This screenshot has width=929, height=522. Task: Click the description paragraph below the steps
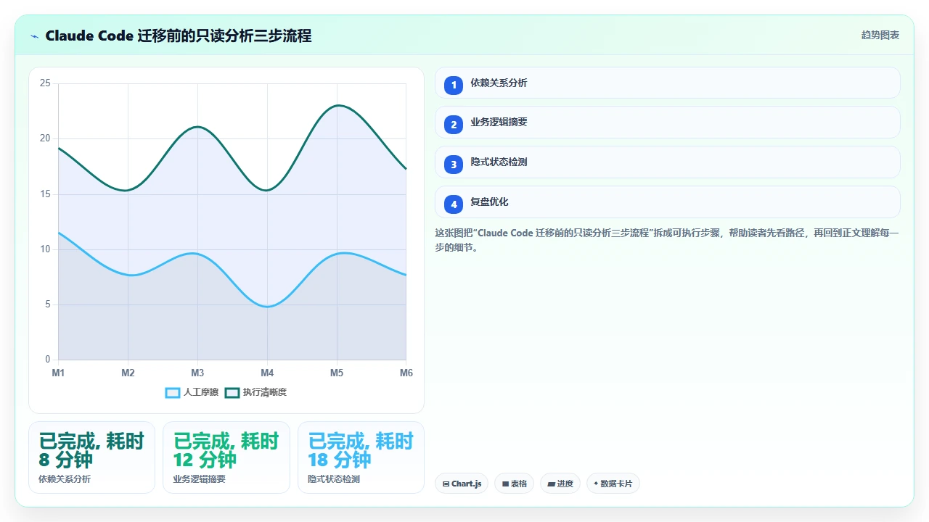(668, 240)
